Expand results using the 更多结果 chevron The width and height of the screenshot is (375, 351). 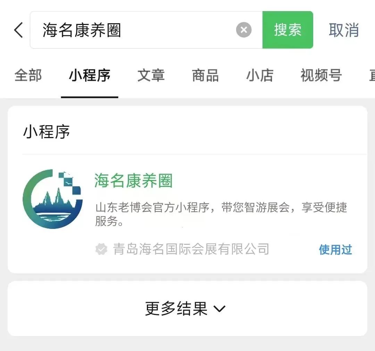pyautogui.click(x=219, y=308)
